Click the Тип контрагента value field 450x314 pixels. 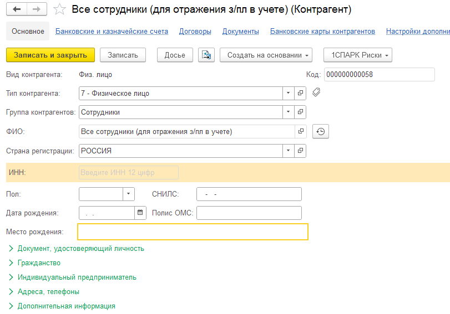pos(181,94)
